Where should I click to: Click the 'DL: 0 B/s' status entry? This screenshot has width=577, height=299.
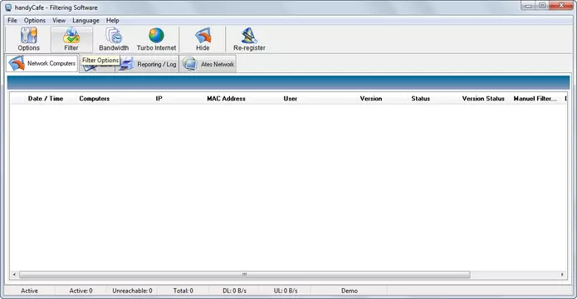(x=234, y=291)
